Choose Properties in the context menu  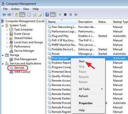coord(86,103)
